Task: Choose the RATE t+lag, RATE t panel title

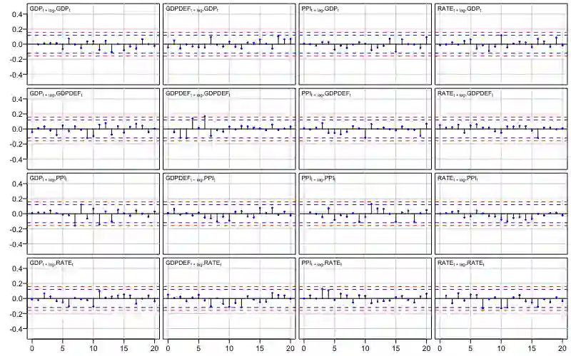Action: (461, 263)
